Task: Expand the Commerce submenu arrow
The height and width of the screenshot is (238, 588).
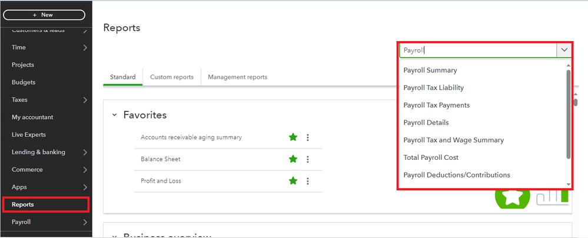Action: (x=85, y=170)
